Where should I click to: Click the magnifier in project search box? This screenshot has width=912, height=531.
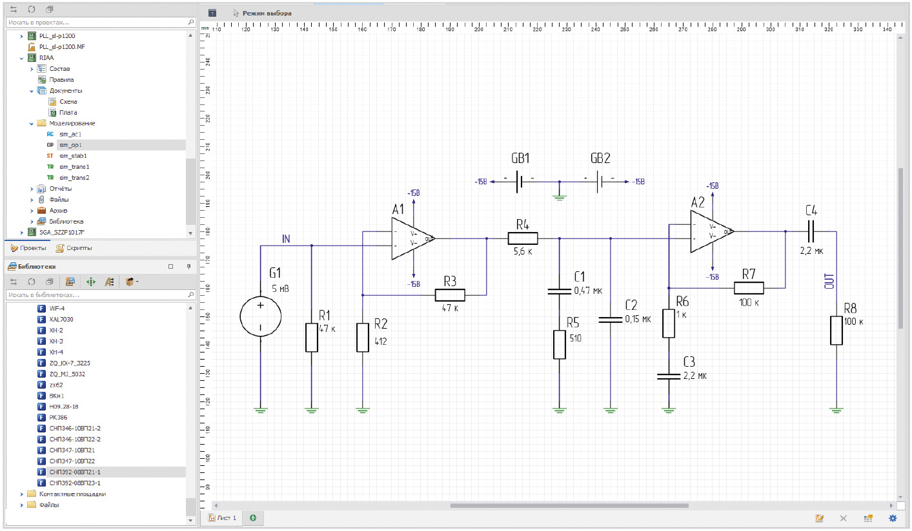pyautogui.click(x=190, y=22)
